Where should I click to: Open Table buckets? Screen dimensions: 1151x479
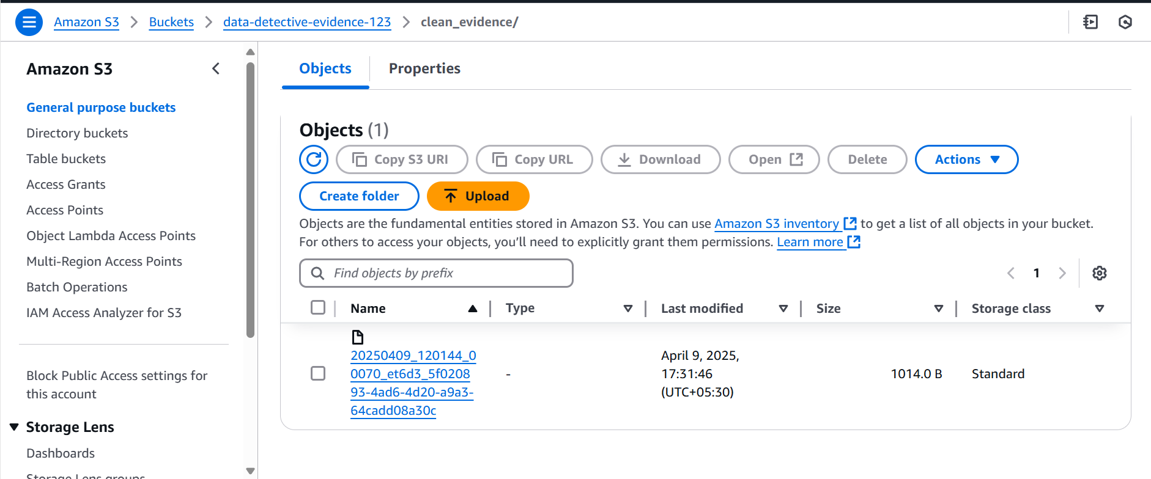click(66, 159)
